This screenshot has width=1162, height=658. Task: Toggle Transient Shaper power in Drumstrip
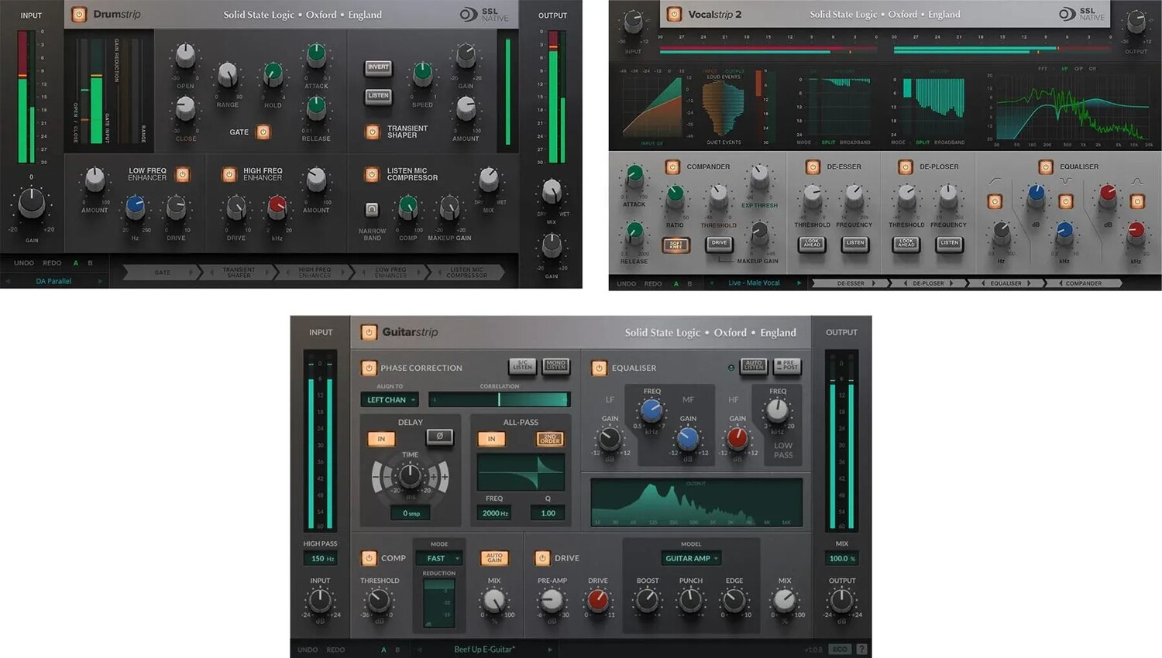tap(373, 132)
